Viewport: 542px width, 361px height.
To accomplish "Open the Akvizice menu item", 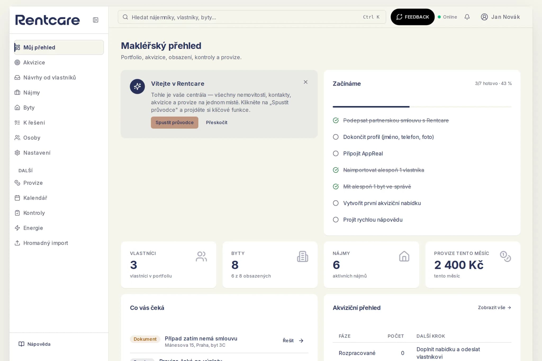I will (x=59, y=62).
